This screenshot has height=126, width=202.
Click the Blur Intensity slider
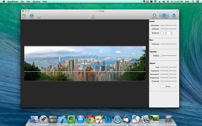(x=168, y=44)
